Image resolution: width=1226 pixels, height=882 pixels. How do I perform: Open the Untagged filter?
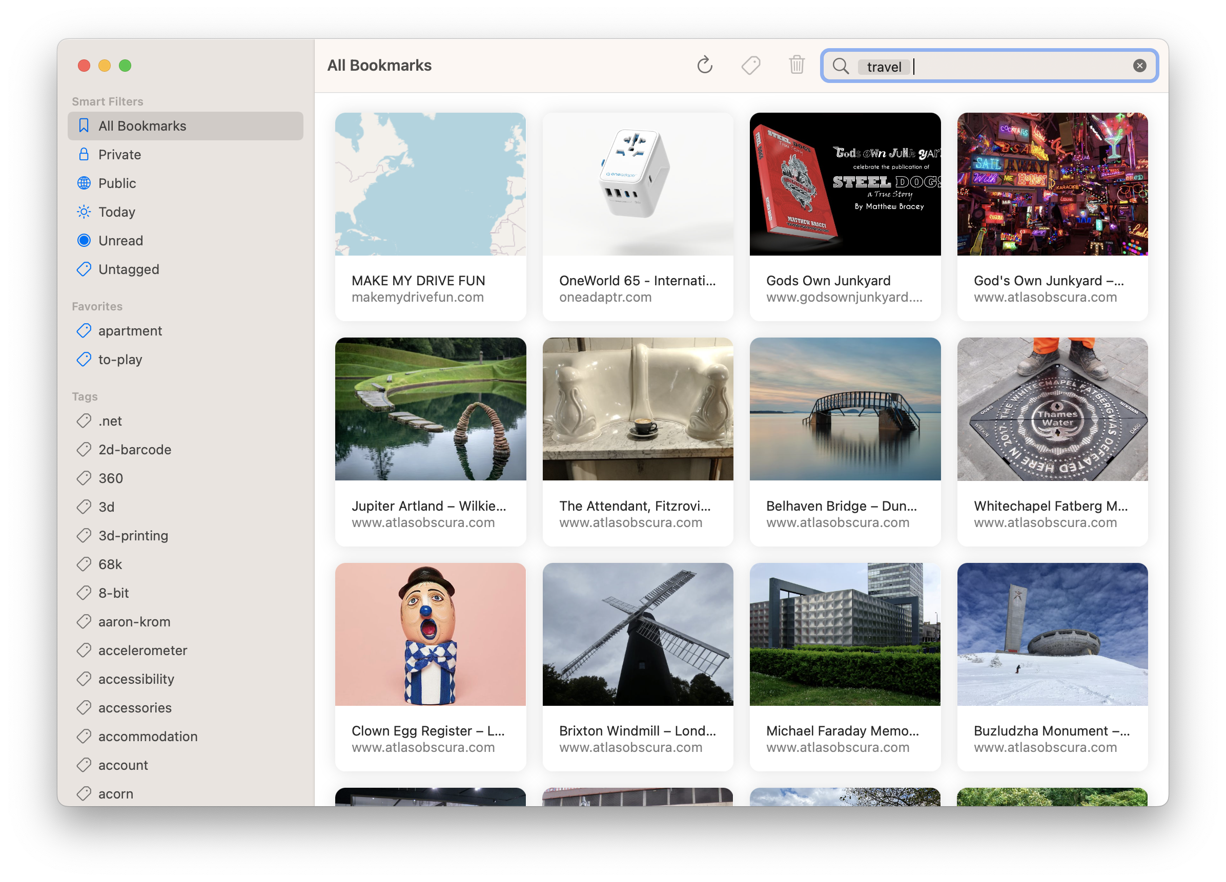tap(128, 269)
